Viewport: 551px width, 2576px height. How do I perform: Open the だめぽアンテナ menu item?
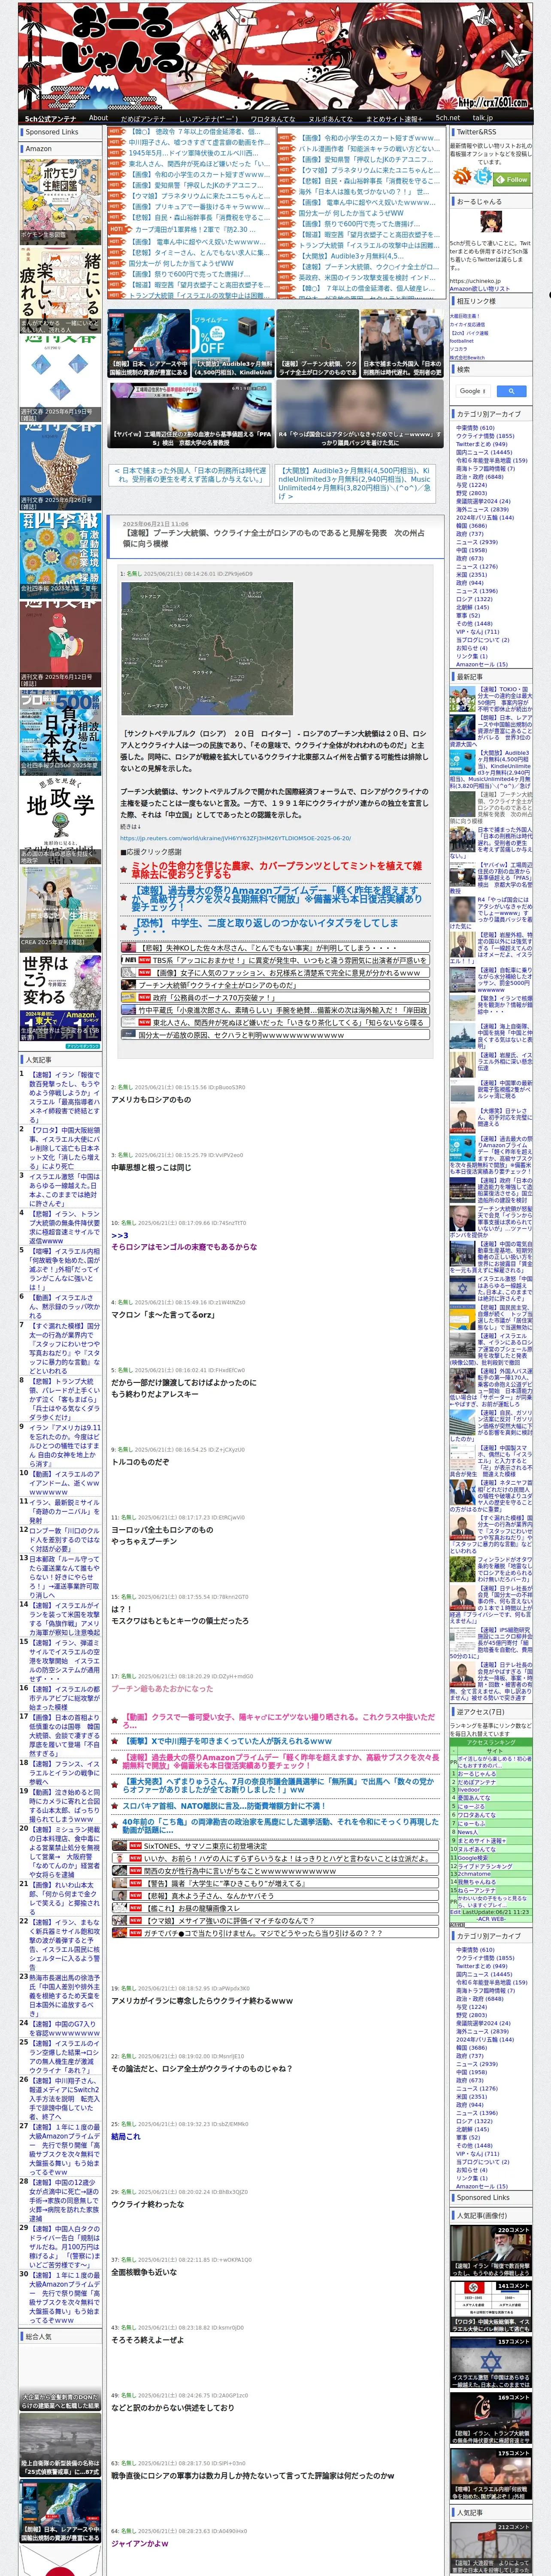point(143,118)
